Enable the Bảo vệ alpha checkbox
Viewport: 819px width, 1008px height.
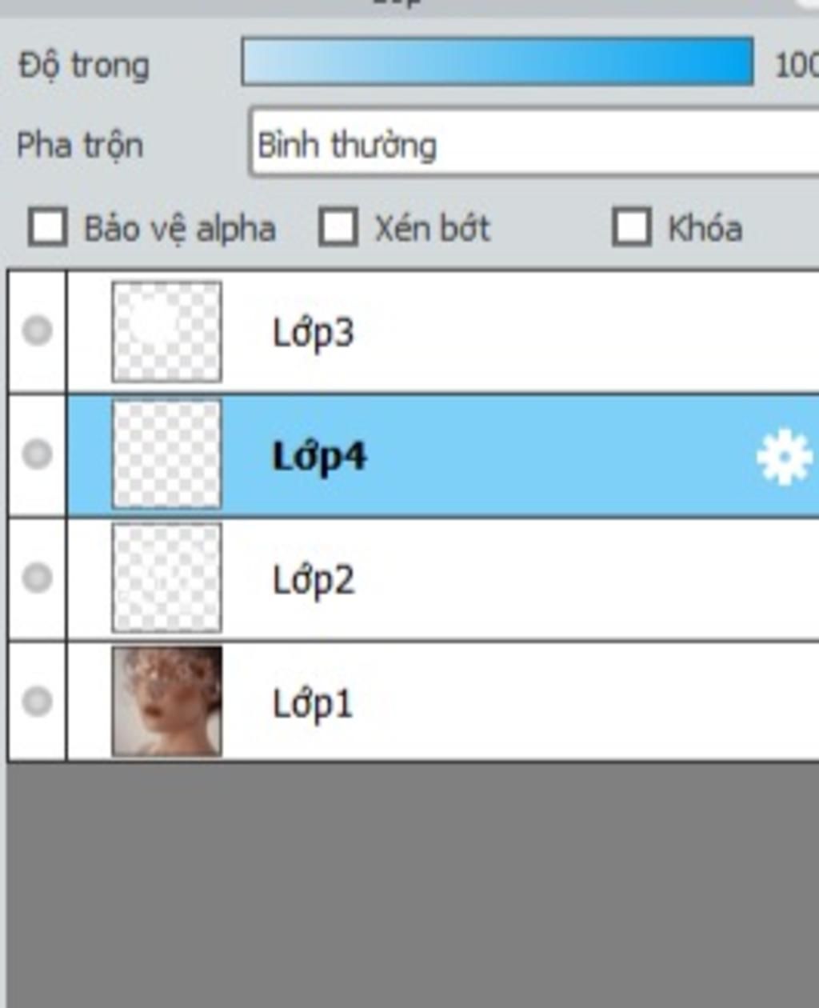point(47,227)
